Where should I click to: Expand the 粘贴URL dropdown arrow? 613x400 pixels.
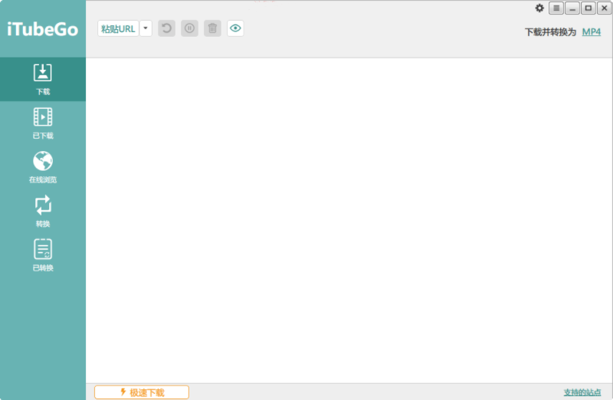146,28
